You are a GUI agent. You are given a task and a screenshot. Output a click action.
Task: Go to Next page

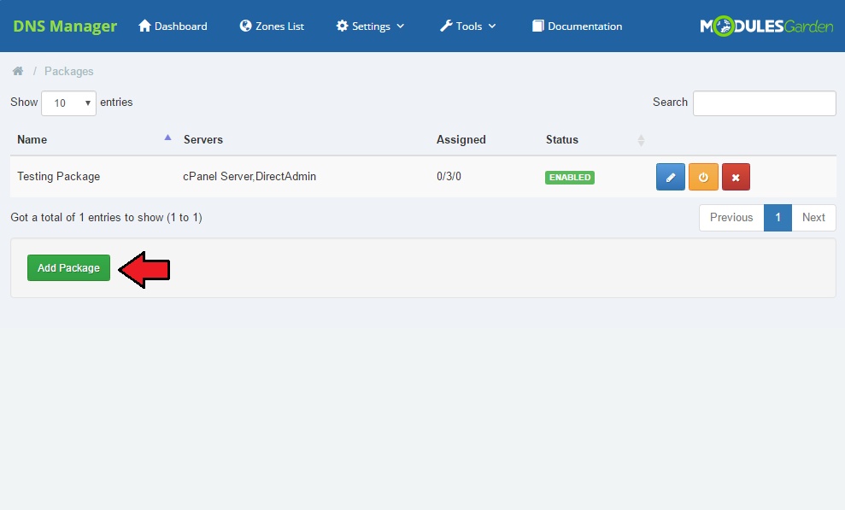pos(813,218)
